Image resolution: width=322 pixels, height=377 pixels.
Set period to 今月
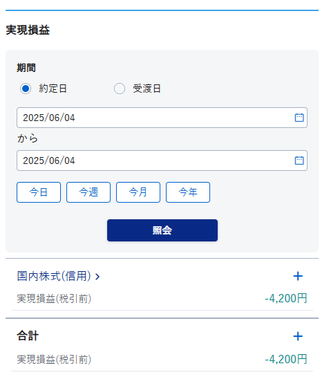[x=138, y=192]
